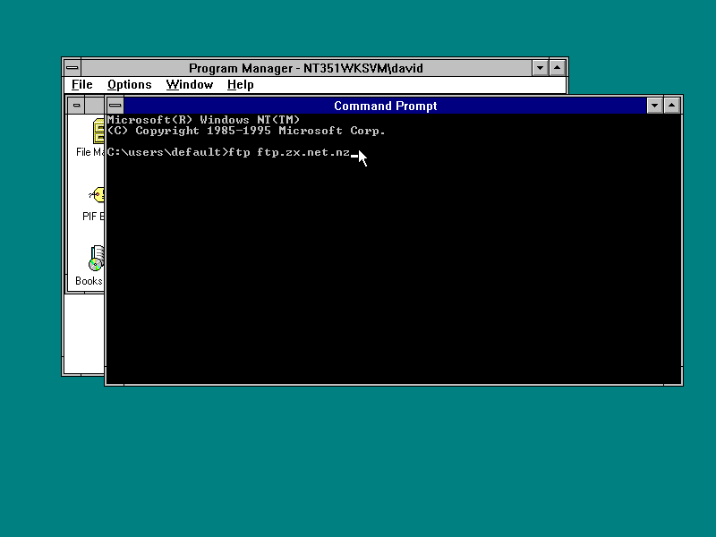Click the 'Microsoft(R) Windows NT(TM)' line
716x537 pixels.
point(204,120)
